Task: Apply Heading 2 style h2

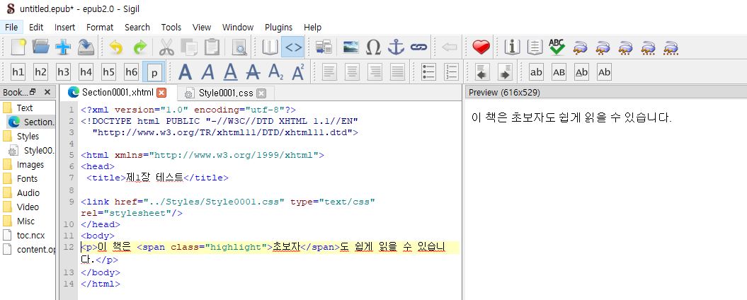Action: point(40,72)
